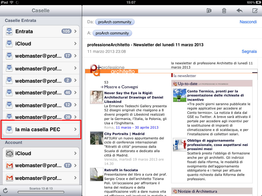Tap Segnala to flag the message
The height and width of the screenshot is (196, 262).
[249, 52]
